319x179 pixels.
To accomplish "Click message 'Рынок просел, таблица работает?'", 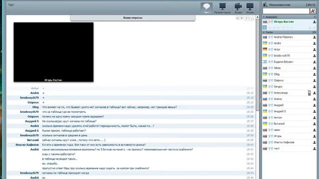I will coord(64,131).
